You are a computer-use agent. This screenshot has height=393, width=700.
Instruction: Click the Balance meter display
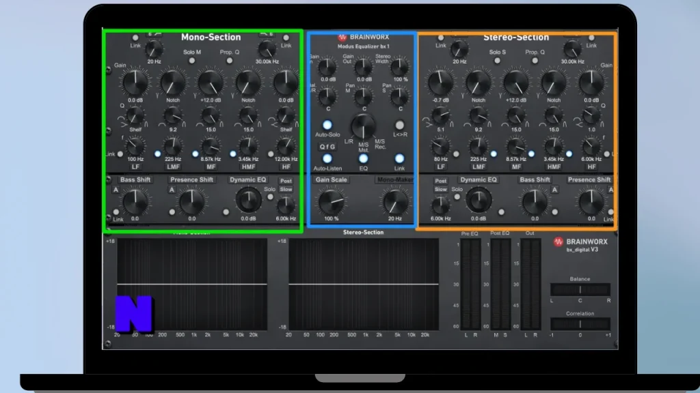click(580, 289)
